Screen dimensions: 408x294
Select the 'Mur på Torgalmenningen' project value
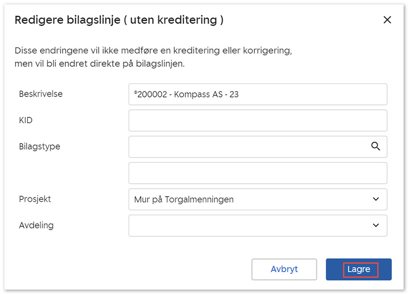click(184, 200)
